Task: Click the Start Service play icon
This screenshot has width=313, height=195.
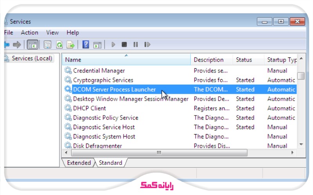Action: pos(113,45)
